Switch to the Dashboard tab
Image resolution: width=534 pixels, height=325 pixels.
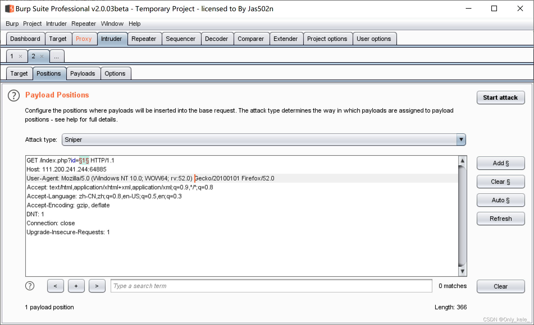[25, 39]
